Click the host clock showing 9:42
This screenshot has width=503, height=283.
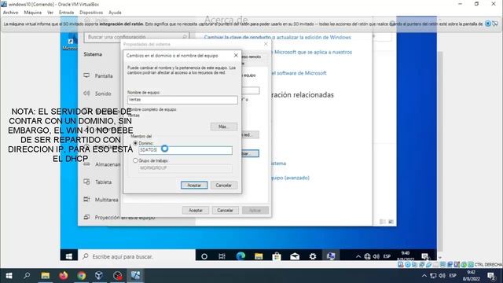click(x=471, y=276)
